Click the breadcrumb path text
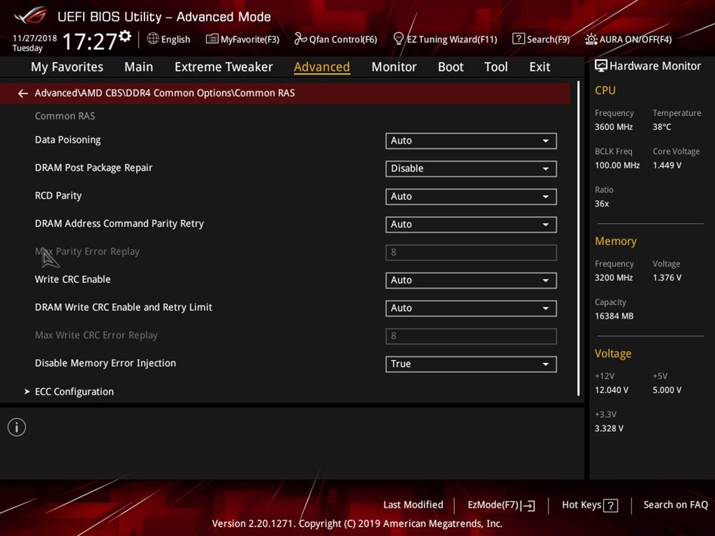This screenshot has height=536, width=715. click(x=164, y=93)
